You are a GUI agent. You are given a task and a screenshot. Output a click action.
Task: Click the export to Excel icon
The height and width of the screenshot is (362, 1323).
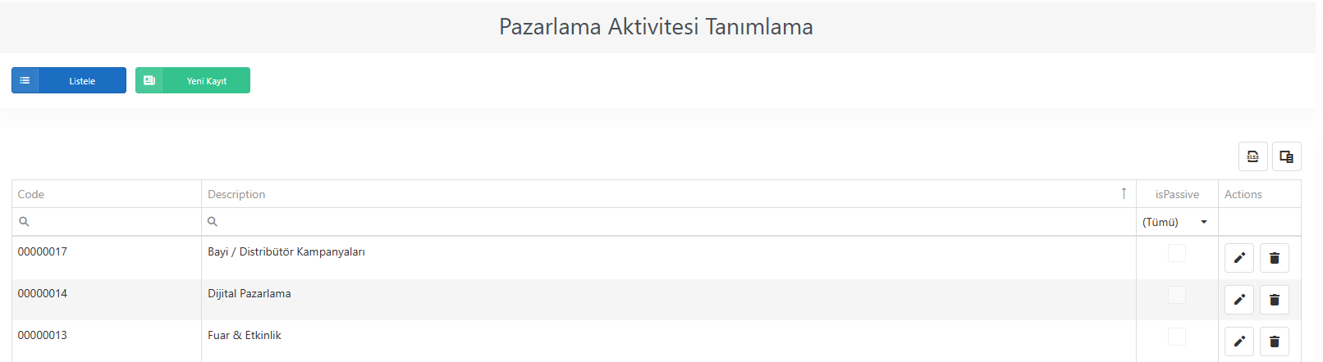pyautogui.click(x=1252, y=156)
